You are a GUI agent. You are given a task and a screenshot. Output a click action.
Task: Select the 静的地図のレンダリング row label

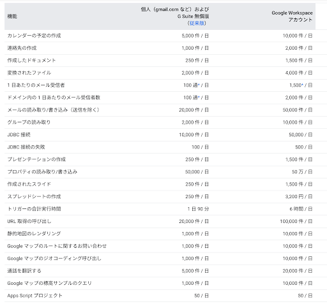tap(34, 234)
